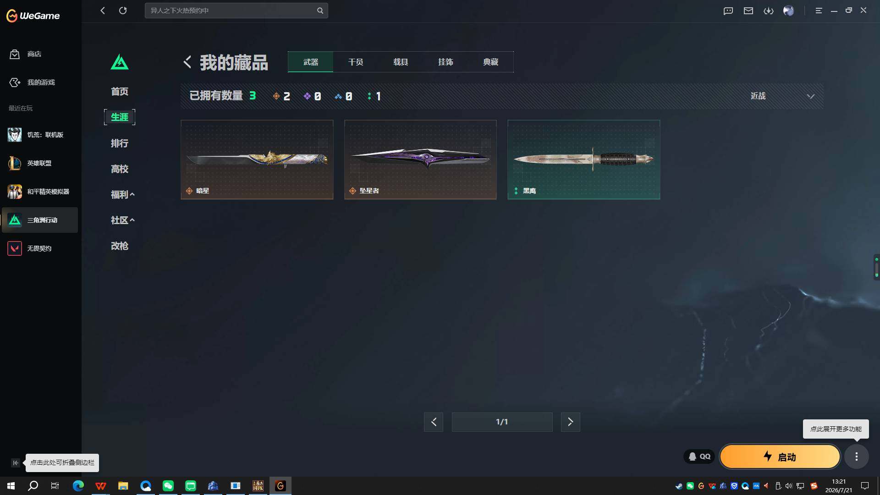The width and height of the screenshot is (880, 495).
Task: Go to previous collection page
Action: coord(434,422)
